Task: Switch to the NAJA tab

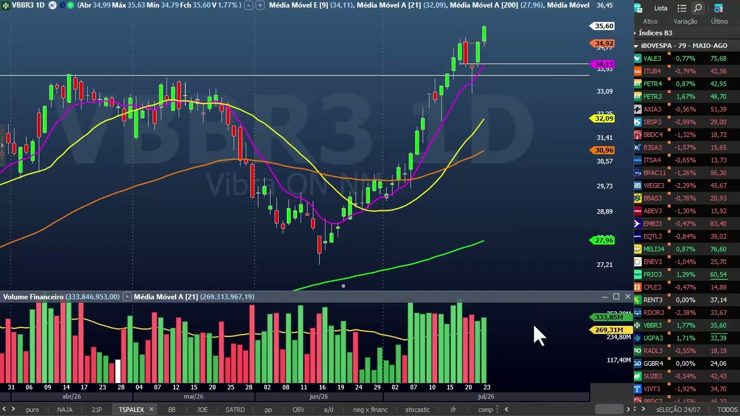Action: click(x=65, y=410)
